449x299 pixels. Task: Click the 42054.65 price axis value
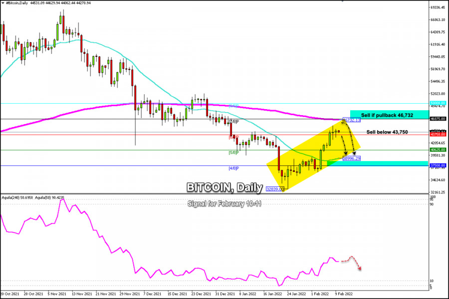click(438, 143)
